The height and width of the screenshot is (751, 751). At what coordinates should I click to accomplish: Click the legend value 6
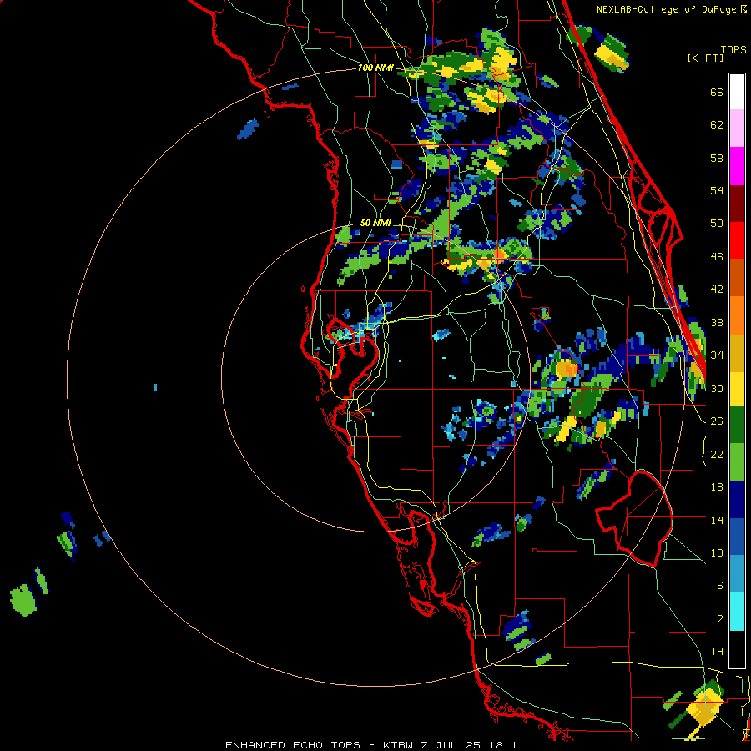click(719, 586)
